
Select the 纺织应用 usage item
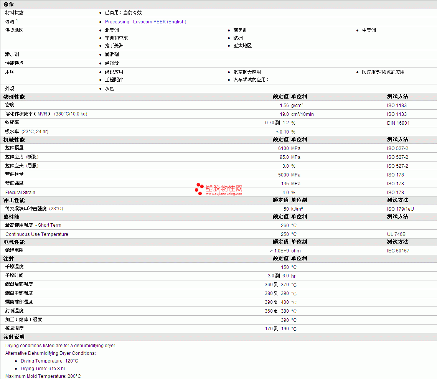tap(114, 72)
